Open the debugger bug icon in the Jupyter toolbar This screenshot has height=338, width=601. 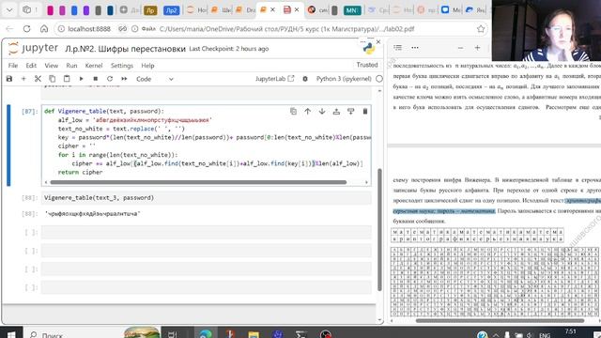(x=305, y=79)
